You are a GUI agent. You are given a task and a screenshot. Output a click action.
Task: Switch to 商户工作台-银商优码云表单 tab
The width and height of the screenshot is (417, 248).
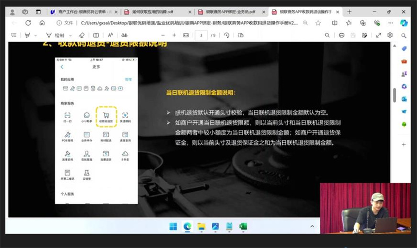[84, 12]
